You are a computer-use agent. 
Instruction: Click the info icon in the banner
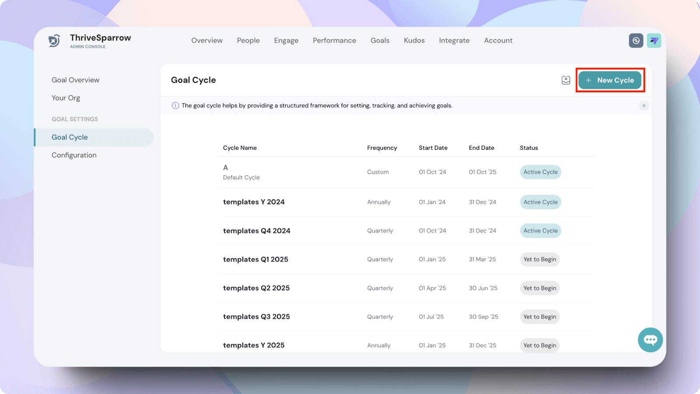point(175,106)
